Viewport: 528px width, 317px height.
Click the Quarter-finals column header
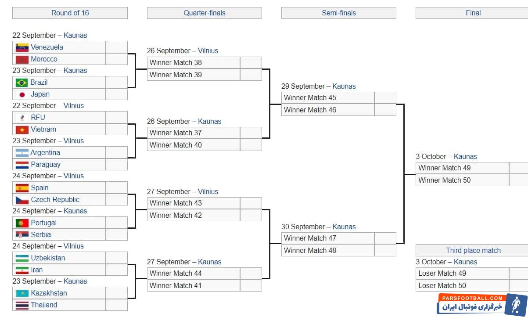[204, 13]
